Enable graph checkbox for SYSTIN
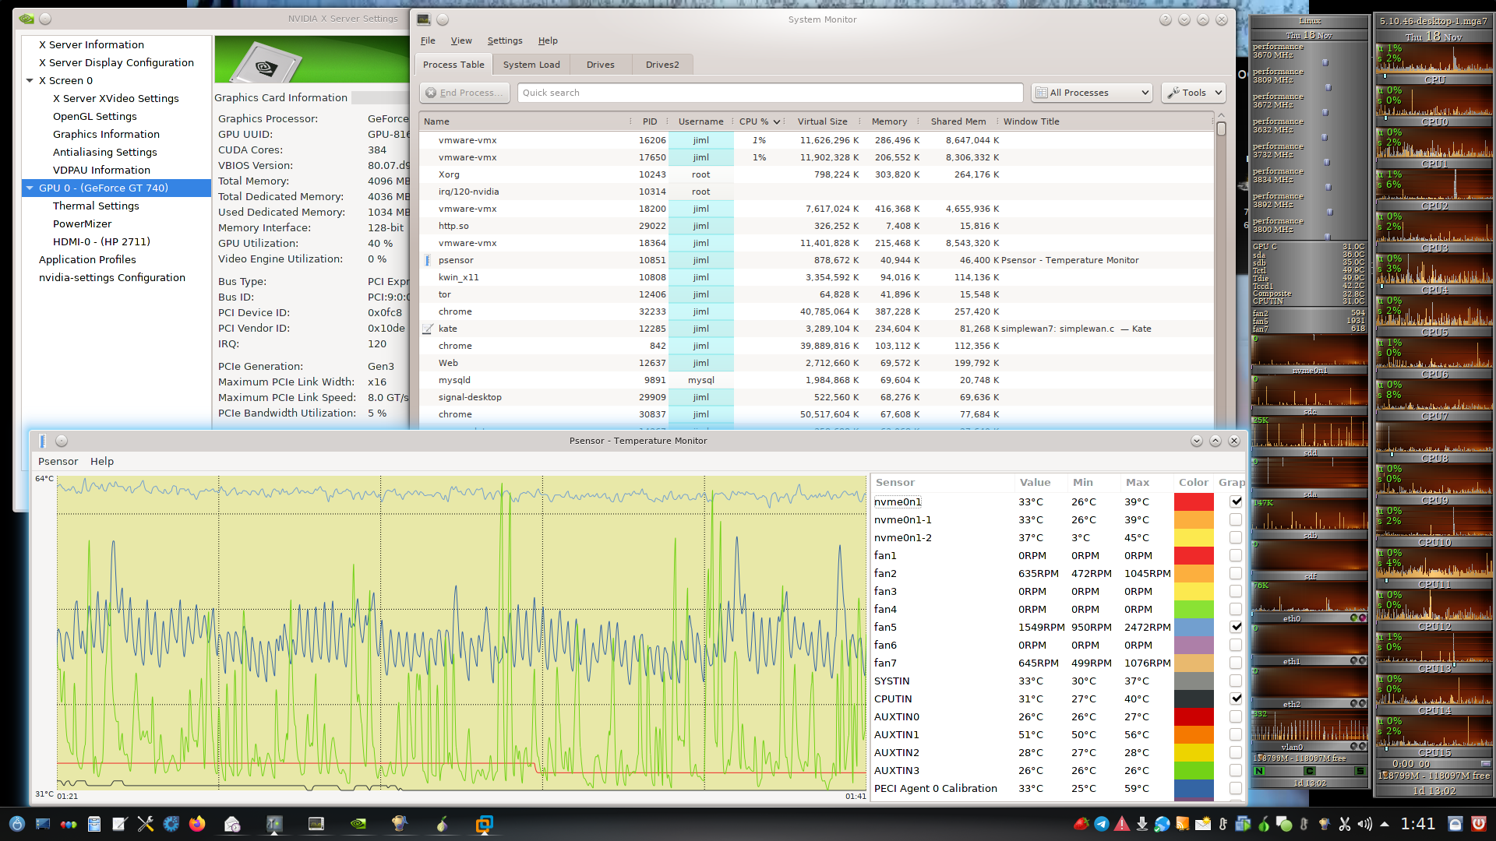Screen dimensions: 1496x841 (x=1236, y=681)
